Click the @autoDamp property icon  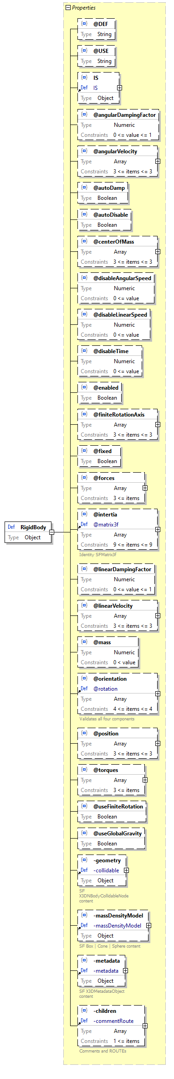84,188
